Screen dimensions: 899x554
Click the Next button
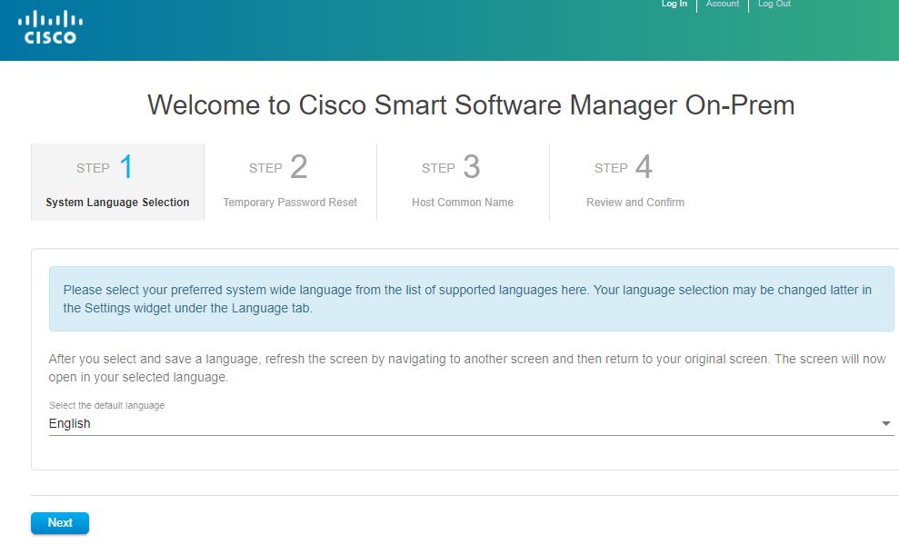point(60,523)
